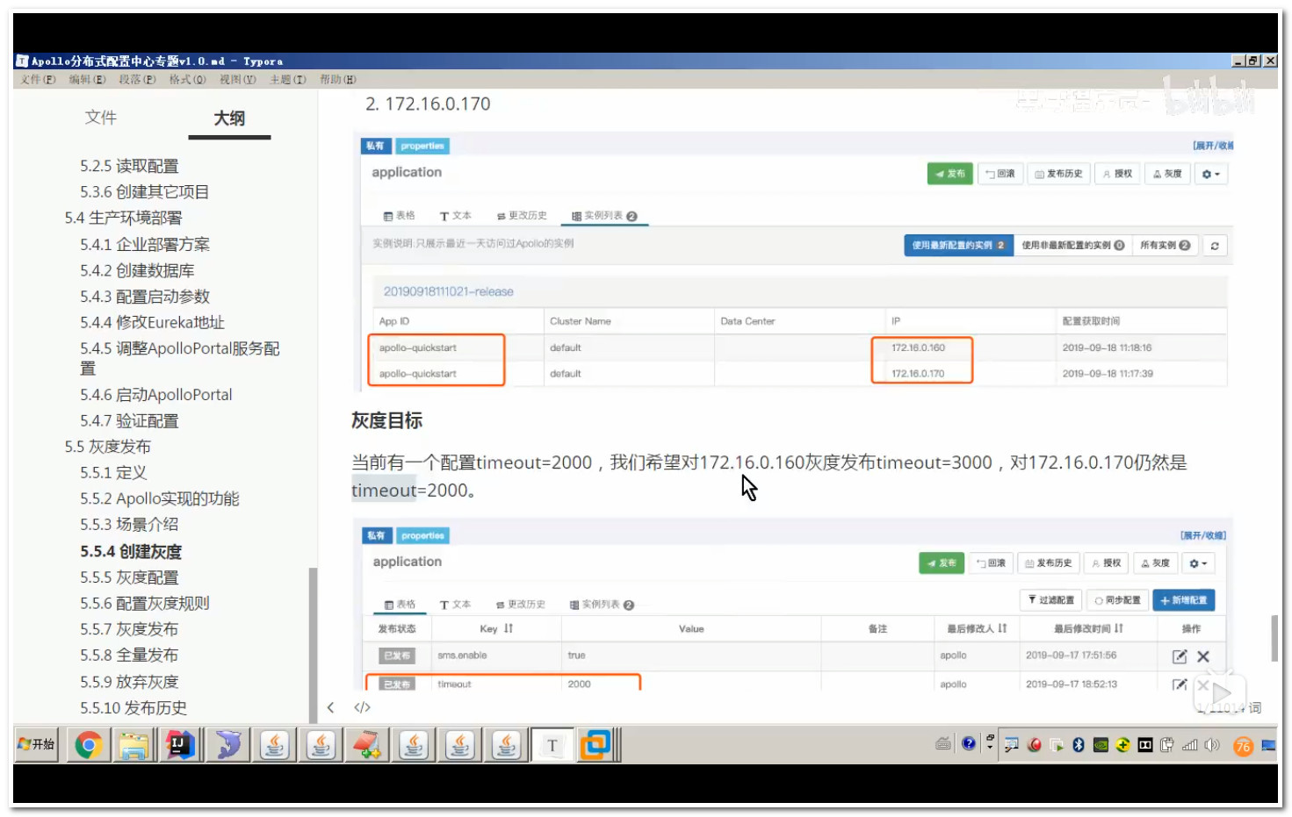This screenshot has height=817, width=1292.
Task: Toggle source code mode with the </> icon
Action: 362,707
